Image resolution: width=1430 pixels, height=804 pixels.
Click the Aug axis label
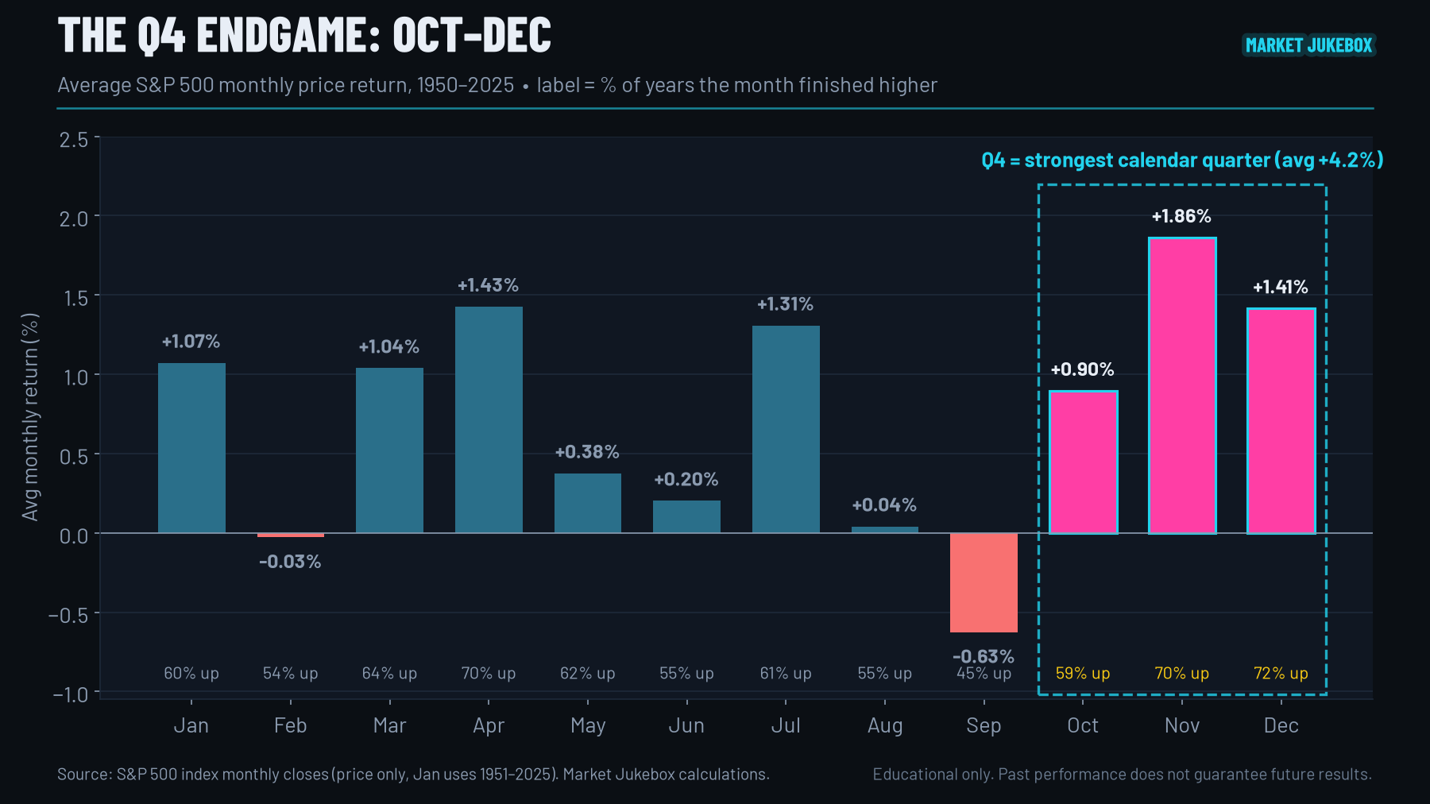tap(885, 725)
